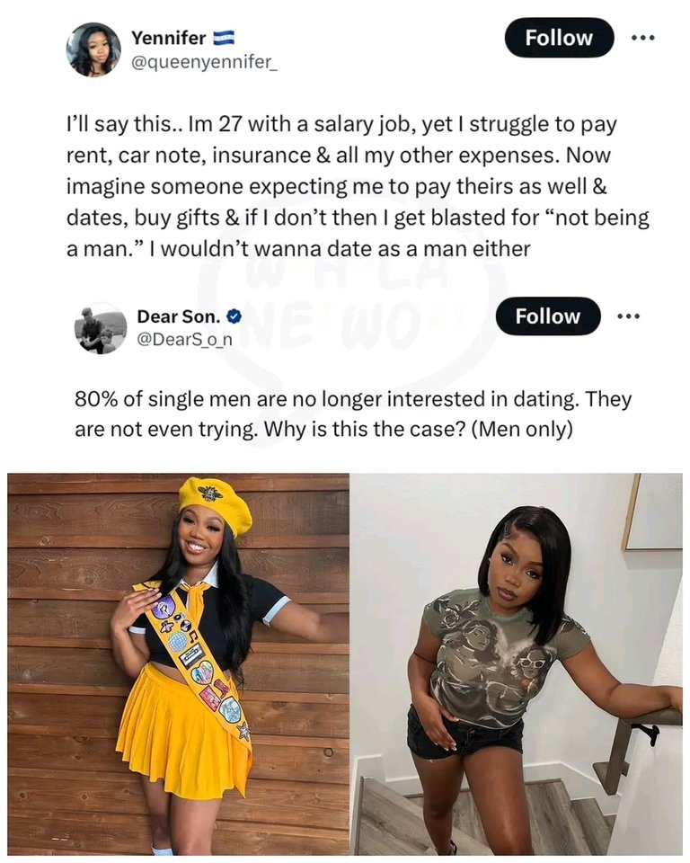Image resolution: width=690 pixels, height=863 pixels.
Task: Click the yellow beret in the left photo
Action: (x=214, y=503)
